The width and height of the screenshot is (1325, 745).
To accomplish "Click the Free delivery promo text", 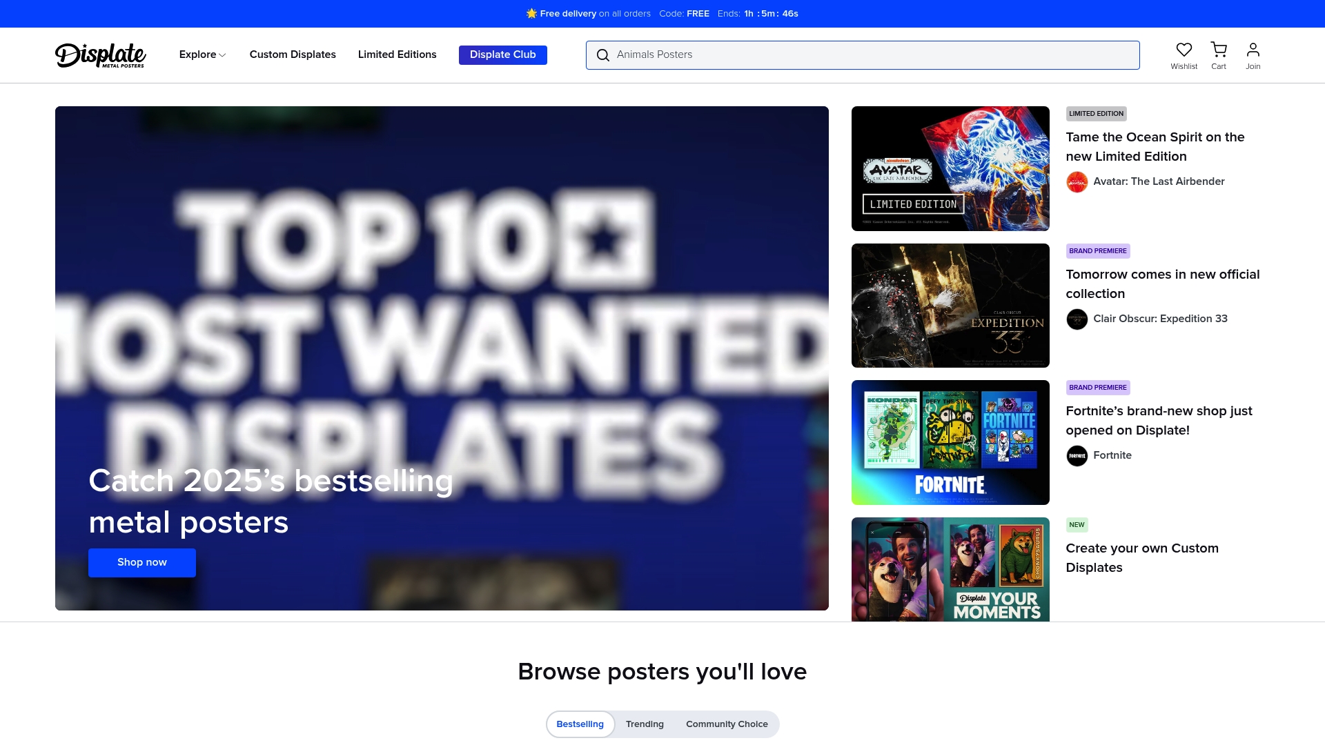I will pyautogui.click(x=595, y=14).
